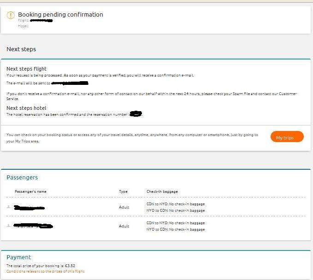Click the Check-in baggage column header
This screenshot has width=313, height=280.
pos(162,191)
